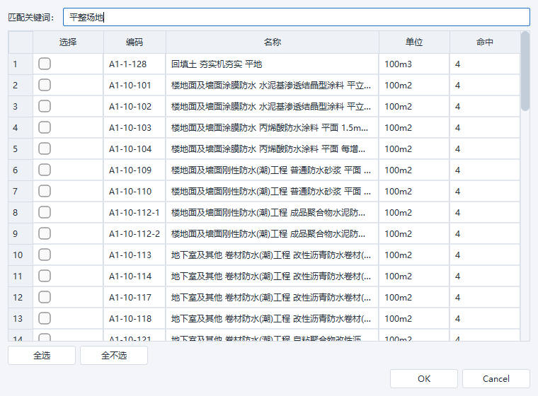This screenshot has height=396, width=538.
Task: Select code cell A1-10-117
Action: 134,298
